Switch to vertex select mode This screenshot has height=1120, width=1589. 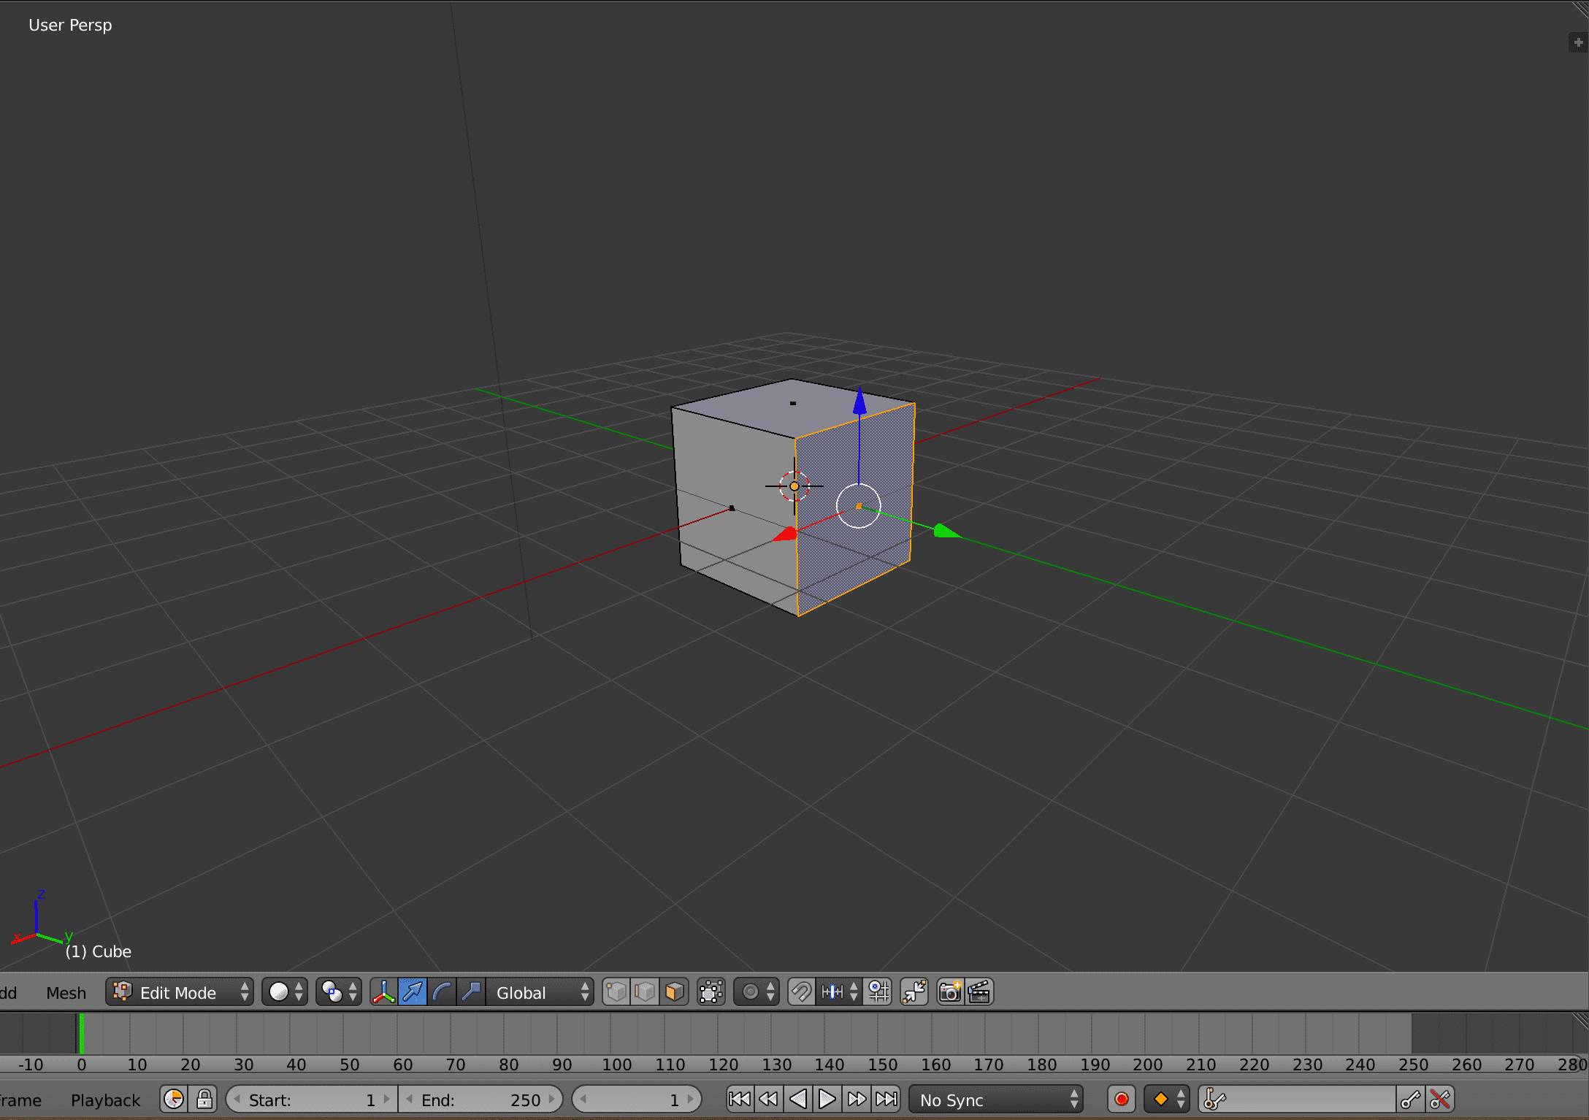tap(616, 992)
